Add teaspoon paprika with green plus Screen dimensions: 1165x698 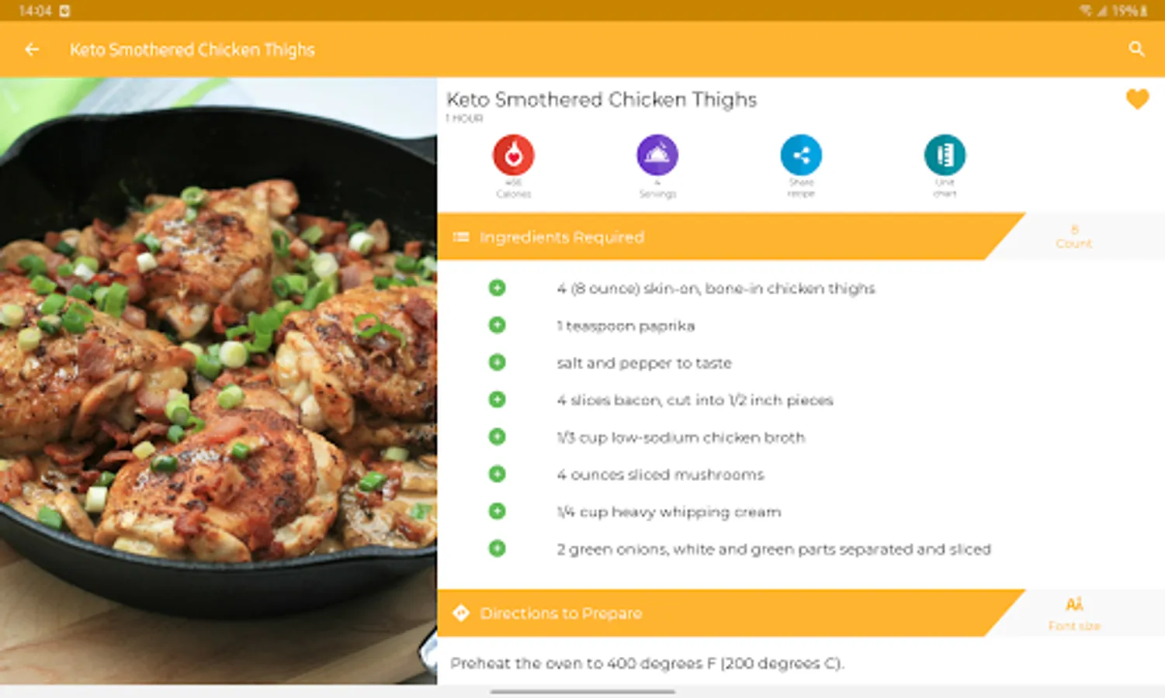497,325
